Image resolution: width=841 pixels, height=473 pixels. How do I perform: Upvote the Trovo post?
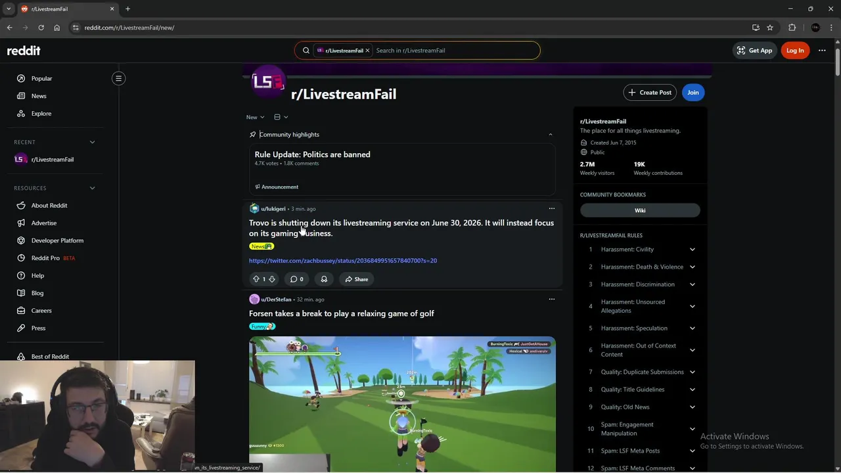[256, 279]
